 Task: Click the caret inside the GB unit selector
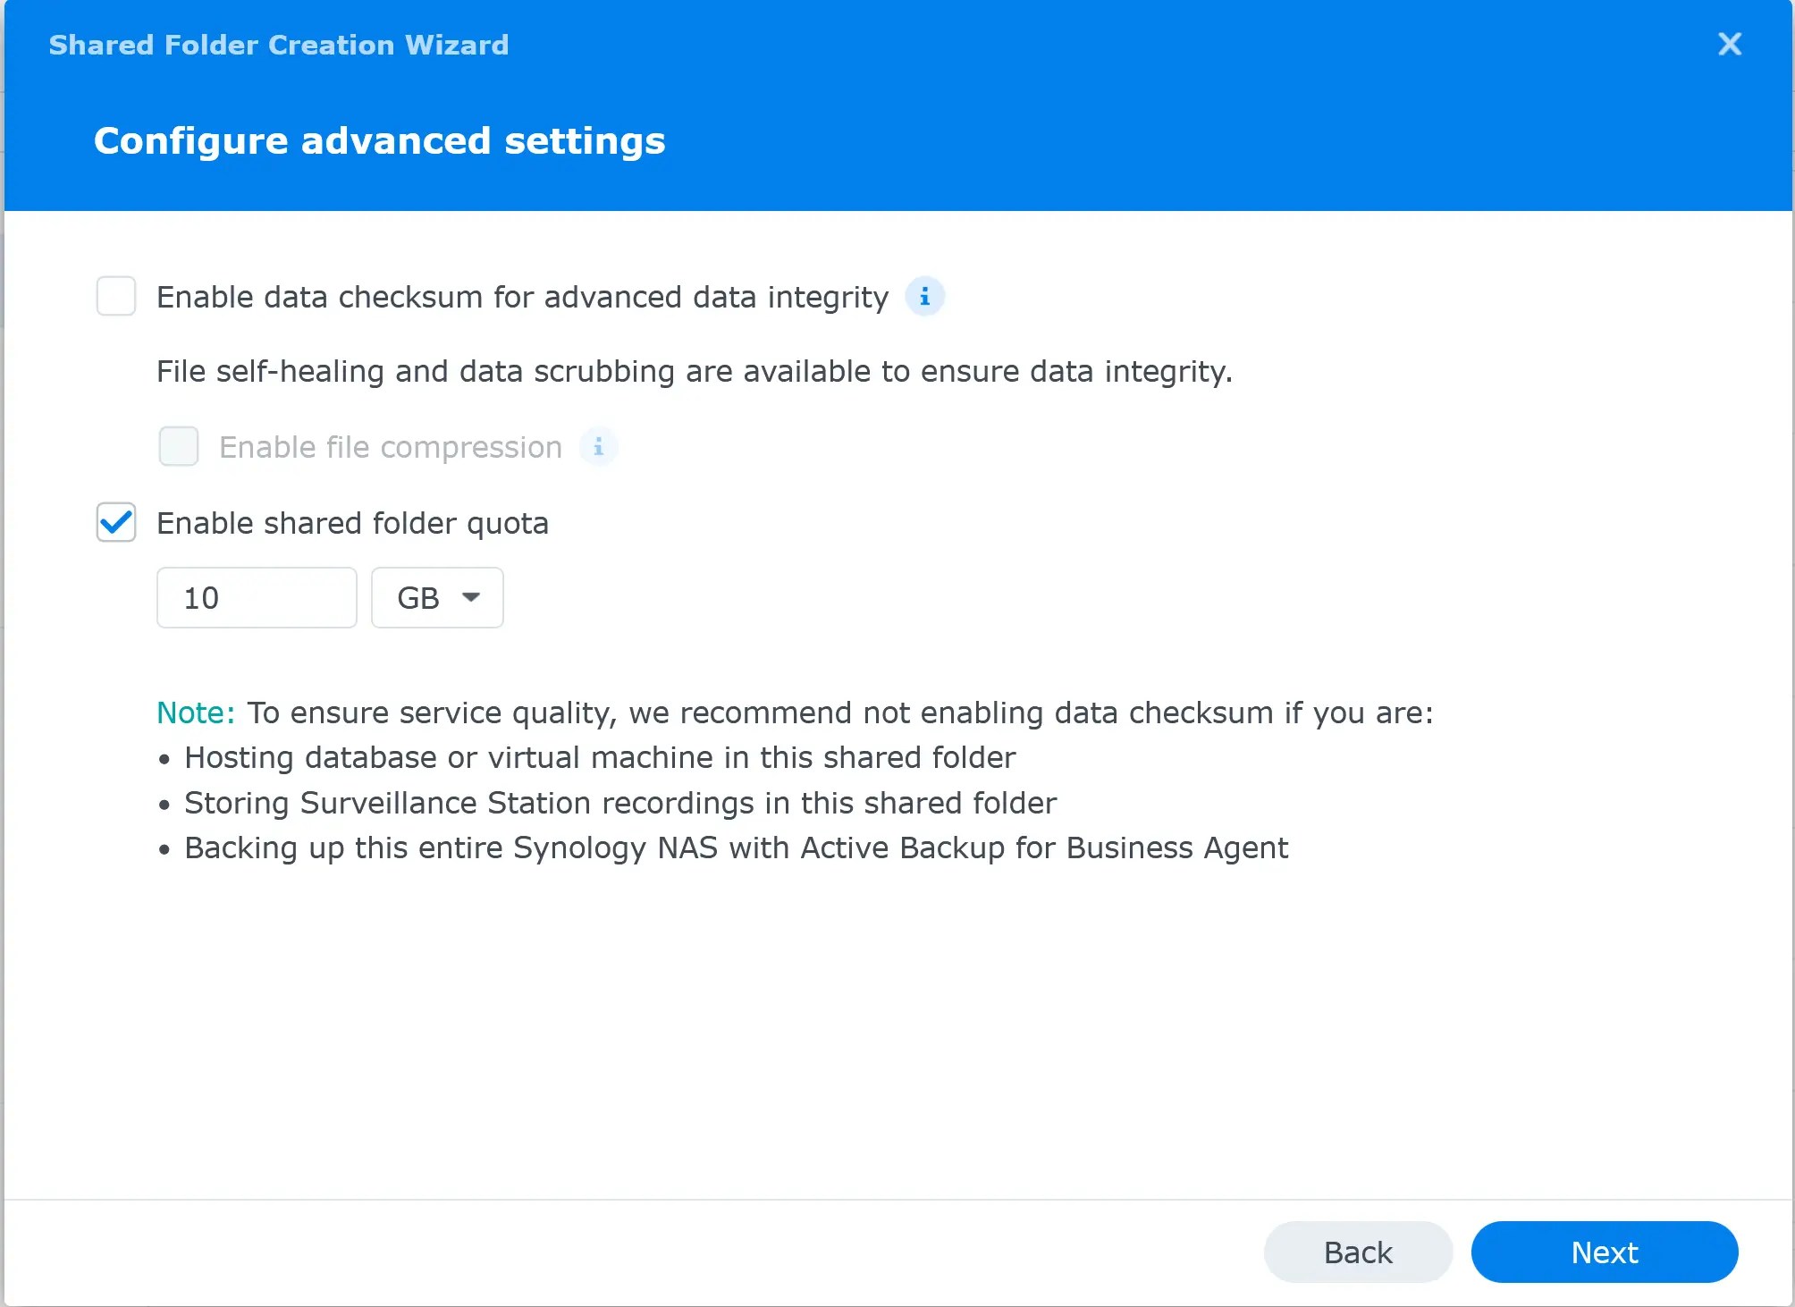point(473,597)
